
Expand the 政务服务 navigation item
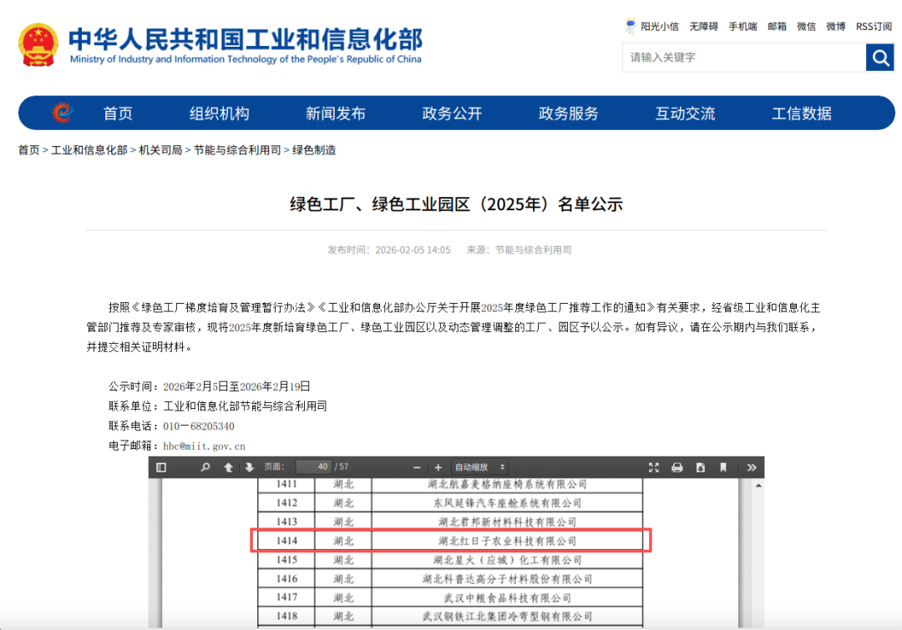click(568, 113)
